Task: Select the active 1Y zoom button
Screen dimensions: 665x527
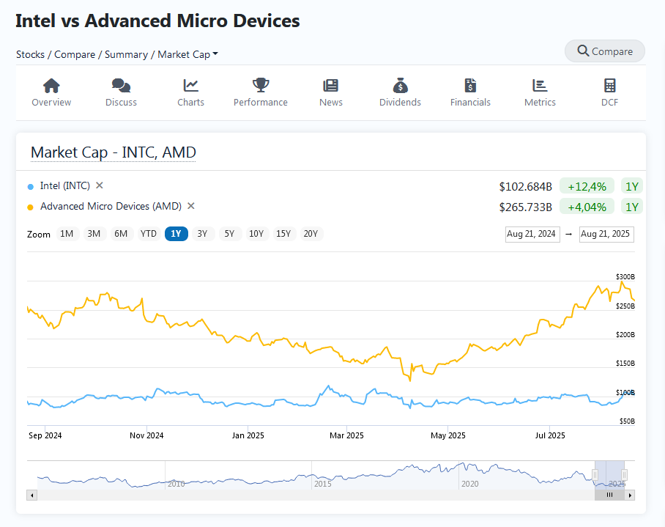Action: coord(176,234)
